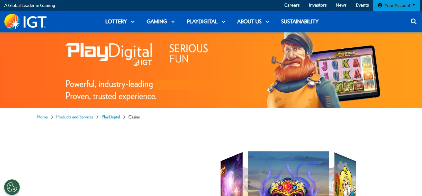This screenshot has width=422, height=196.
Task: Select the center carousel game image
Action: [x=288, y=174]
